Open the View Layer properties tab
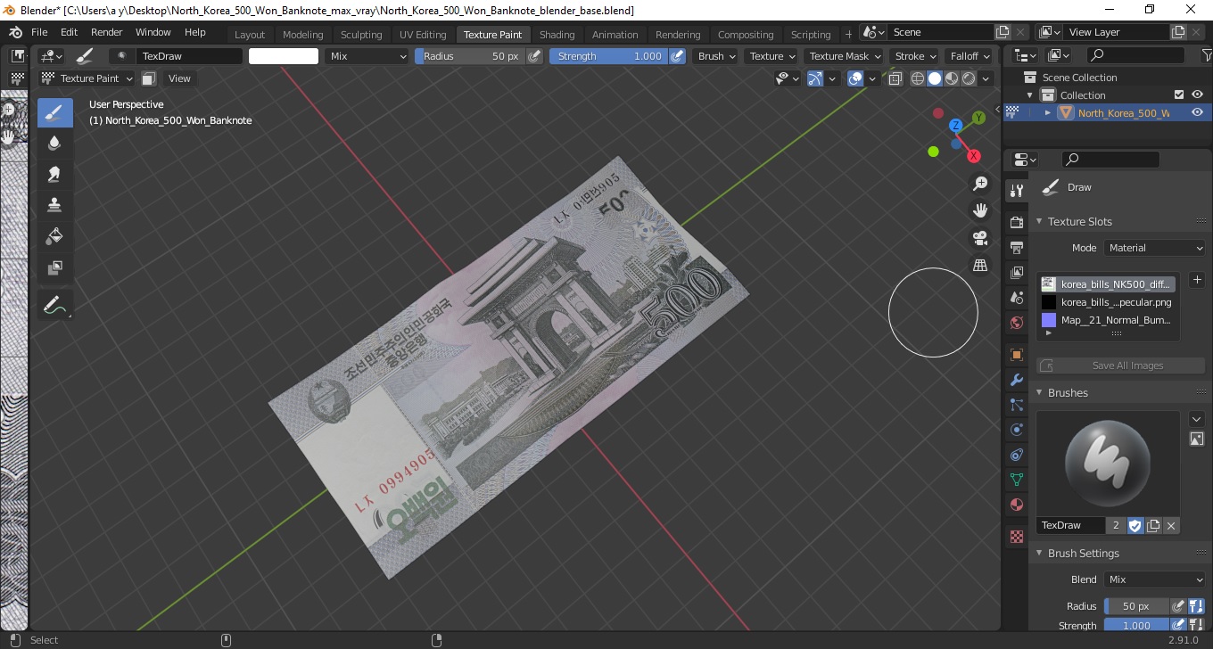 click(x=1016, y=273)
